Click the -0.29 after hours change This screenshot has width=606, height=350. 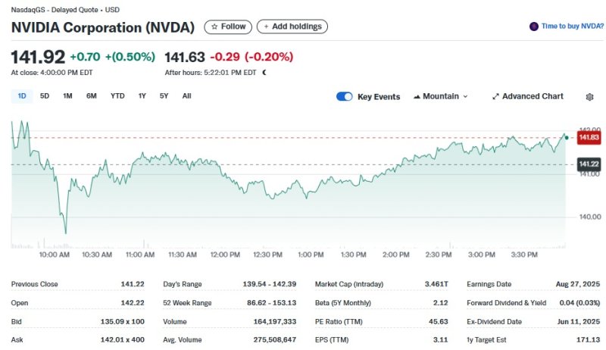pos(225,57)
